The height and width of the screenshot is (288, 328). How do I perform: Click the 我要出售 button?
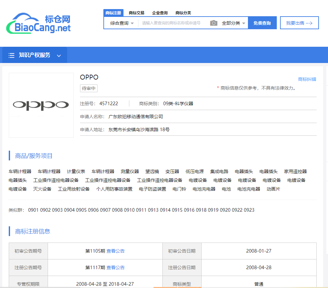(x=299, y=23)
